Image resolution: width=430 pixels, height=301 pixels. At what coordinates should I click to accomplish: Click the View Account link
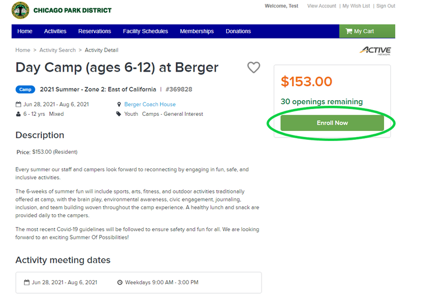321,6
